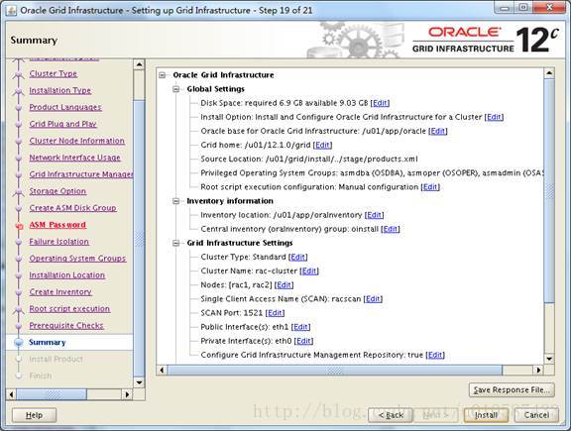Click the installer title bar app icon
Screen dimensions: 571x431
click(x=11, y=10)
